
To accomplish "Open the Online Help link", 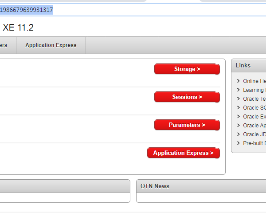I will point(254,81).
